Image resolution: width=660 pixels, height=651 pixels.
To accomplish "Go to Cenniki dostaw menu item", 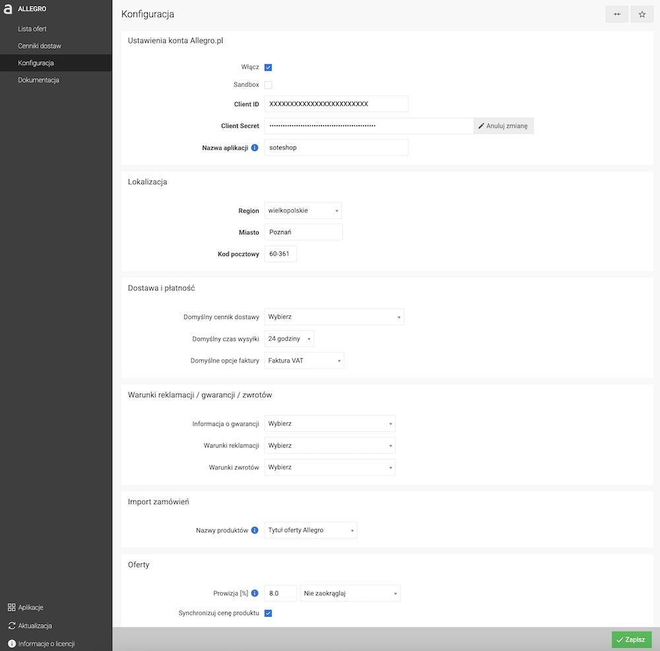I will coord(40,46).
